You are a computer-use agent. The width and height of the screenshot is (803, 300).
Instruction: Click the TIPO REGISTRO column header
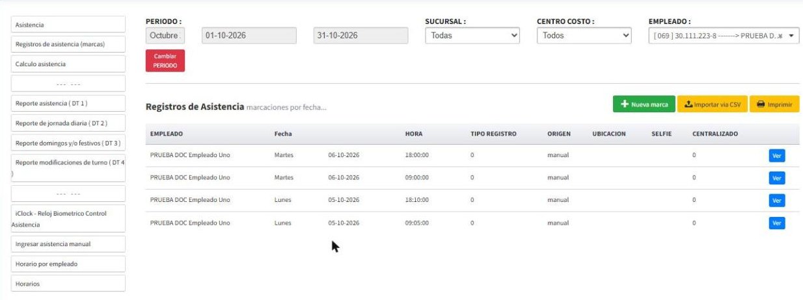click(493, 134)
